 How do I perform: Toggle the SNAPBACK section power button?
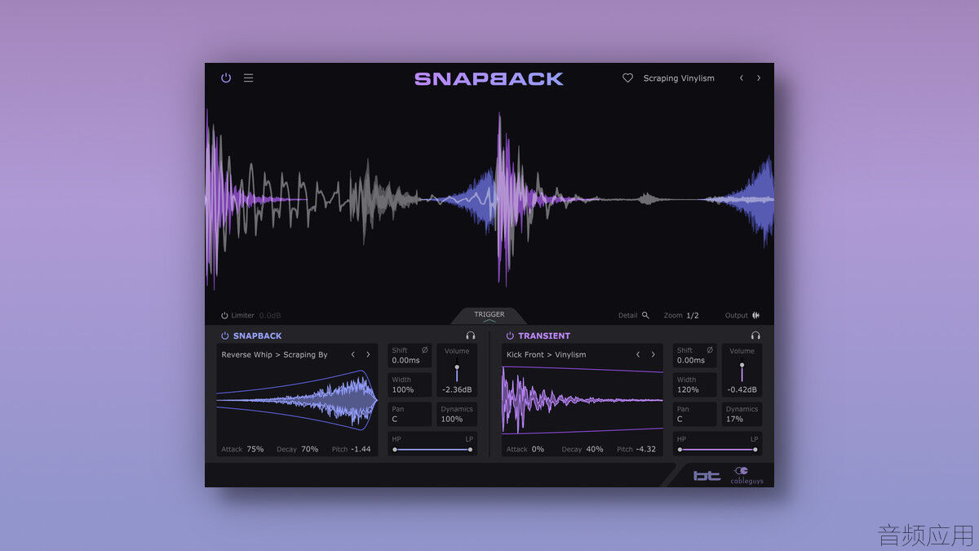(225, 335)
